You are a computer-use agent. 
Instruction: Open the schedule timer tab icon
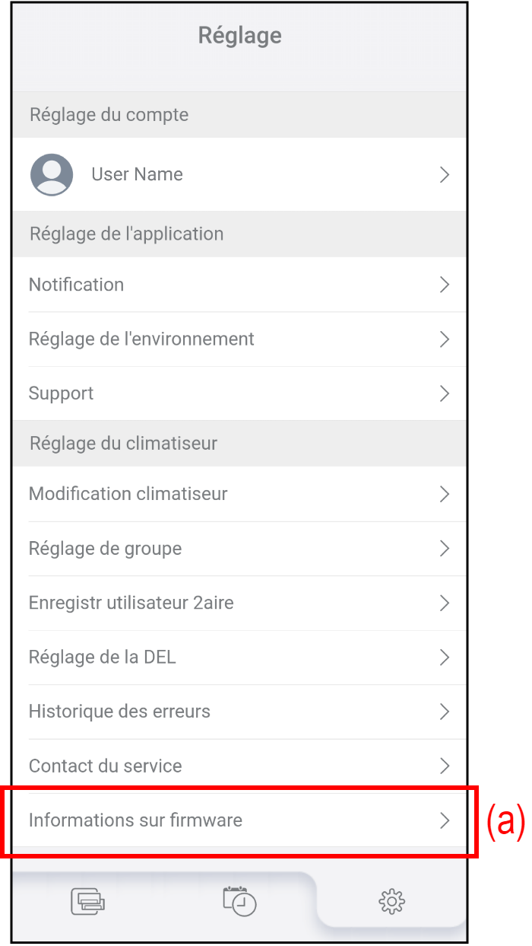239,900
